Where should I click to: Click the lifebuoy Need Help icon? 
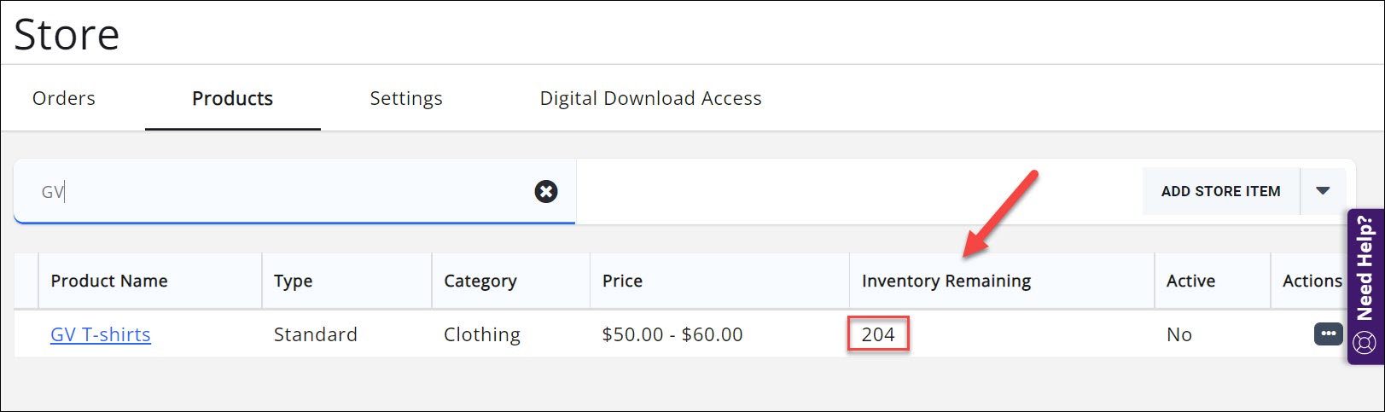click(1365, 343)
